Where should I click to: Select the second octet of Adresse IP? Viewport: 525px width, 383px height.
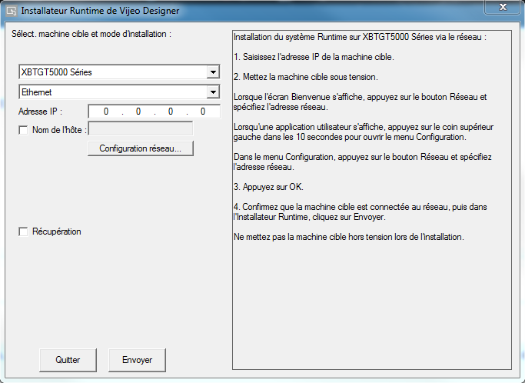pyautogui.click(x=138, y=112)
